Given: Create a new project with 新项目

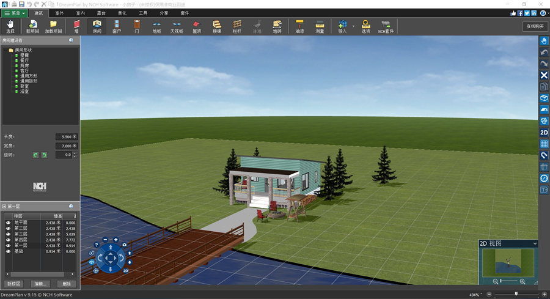Looking at the screenshot, I should [x=32, y=27].
